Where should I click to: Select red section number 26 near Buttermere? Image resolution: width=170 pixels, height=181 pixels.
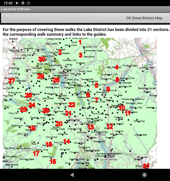click(x=28, y=95)
